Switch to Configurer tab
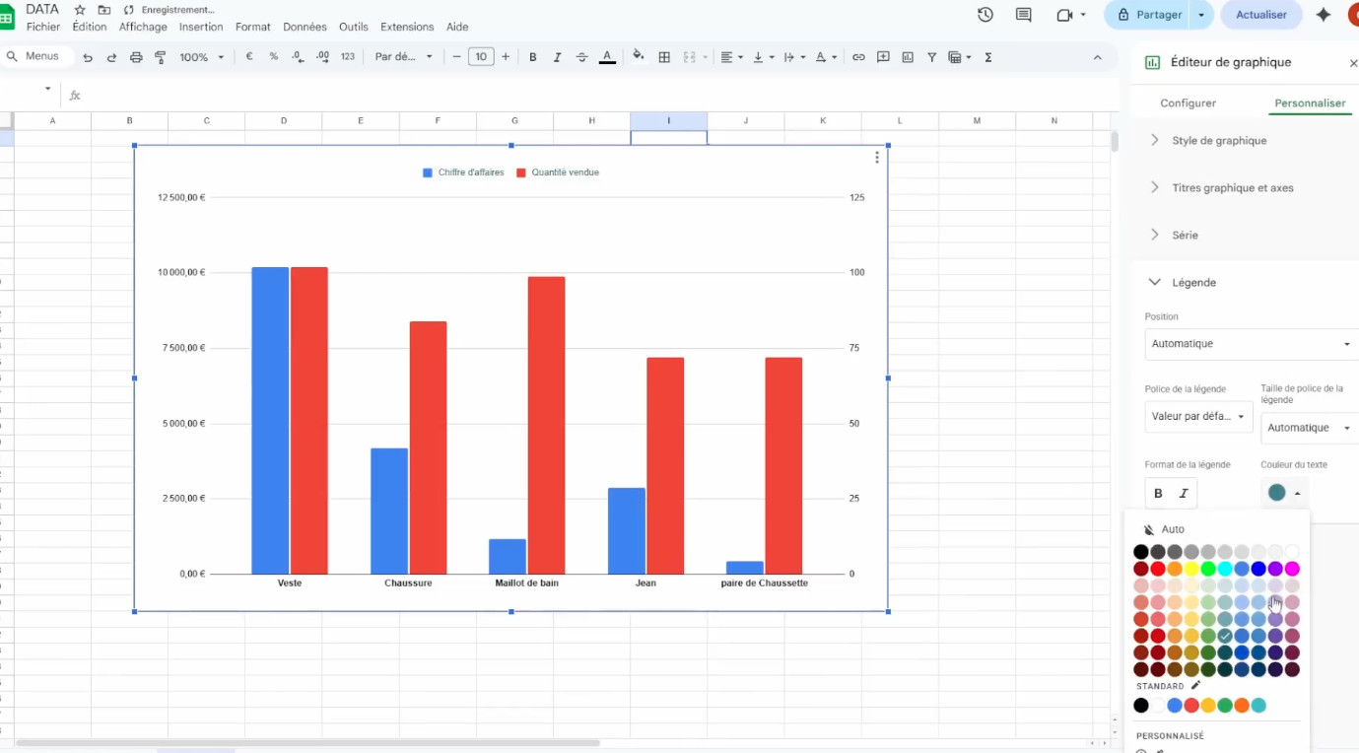This screenshot has height=753, width=1359. (1188, 103)
